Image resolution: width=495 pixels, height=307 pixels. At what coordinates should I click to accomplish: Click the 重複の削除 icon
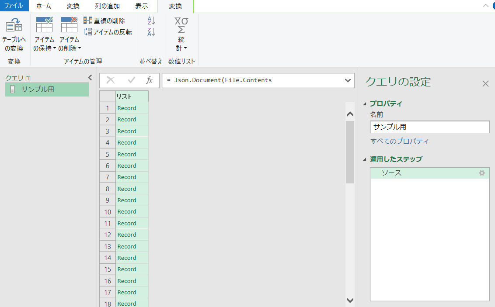[88, 21]
